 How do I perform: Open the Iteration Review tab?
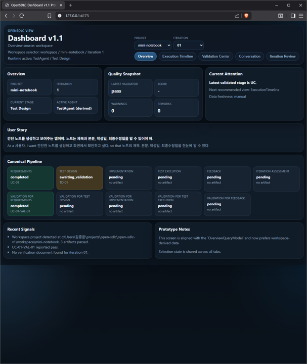click(x=282, y=56)
